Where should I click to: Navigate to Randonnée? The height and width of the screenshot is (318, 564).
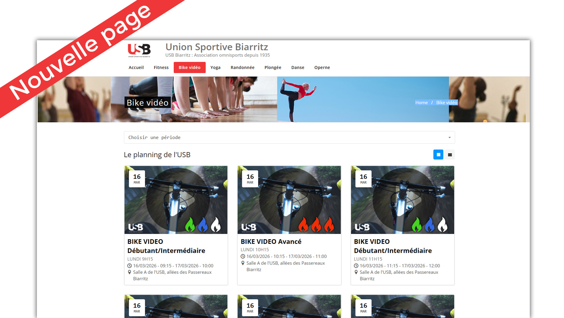(x=242, y=67)
